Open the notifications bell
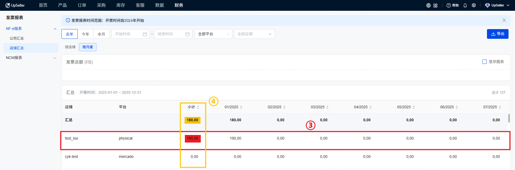The width and height of the screenshot is (515, 170). coord(465,5)
